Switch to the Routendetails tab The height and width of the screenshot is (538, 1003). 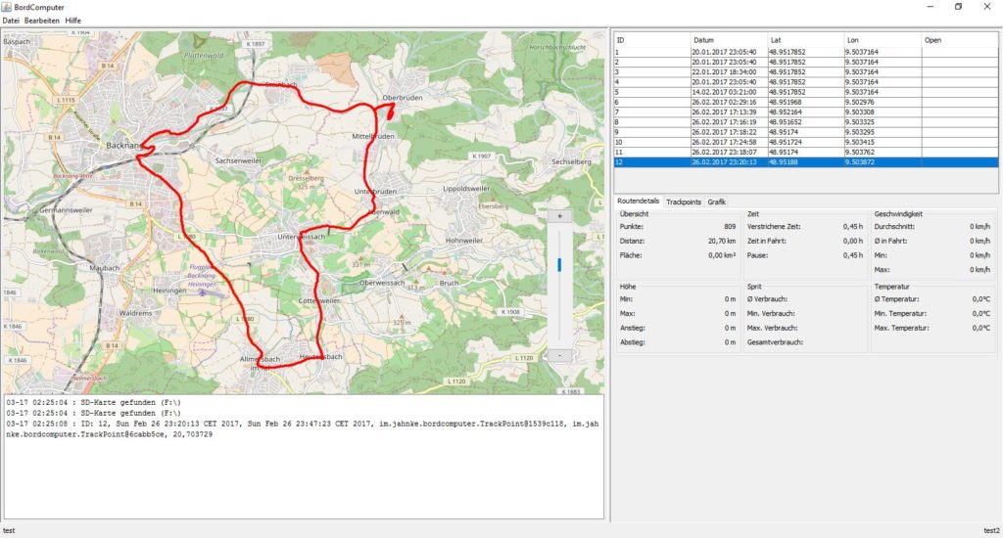tap(638, 202)
